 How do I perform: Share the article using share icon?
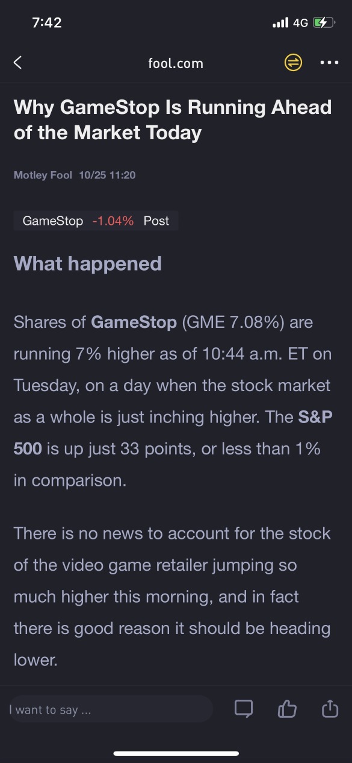tap(330, 709)
